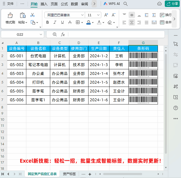
Task: Click the vertical scrollbar thumb
Action: click(x=166, y=104)
